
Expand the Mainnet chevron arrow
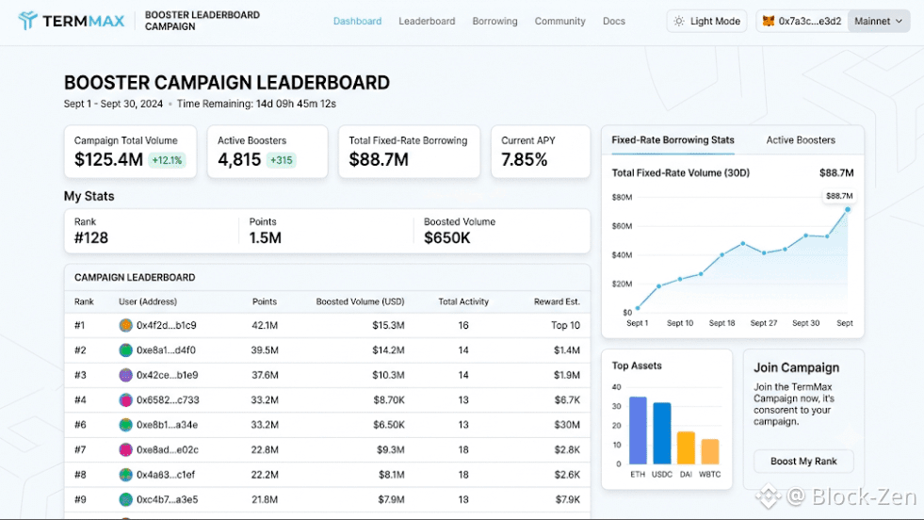click(x=900, y=22)
